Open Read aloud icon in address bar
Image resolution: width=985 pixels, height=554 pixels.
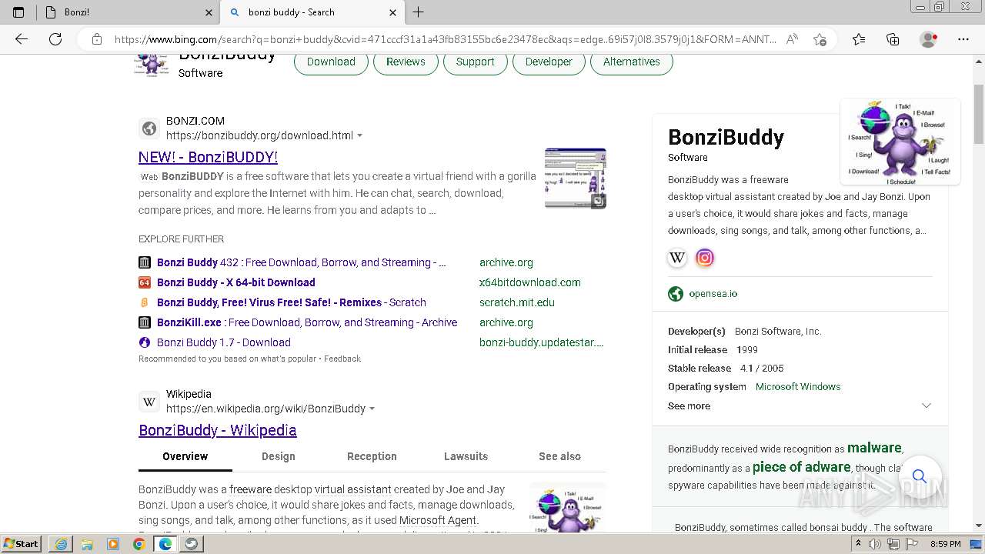[x=792, y=39]
